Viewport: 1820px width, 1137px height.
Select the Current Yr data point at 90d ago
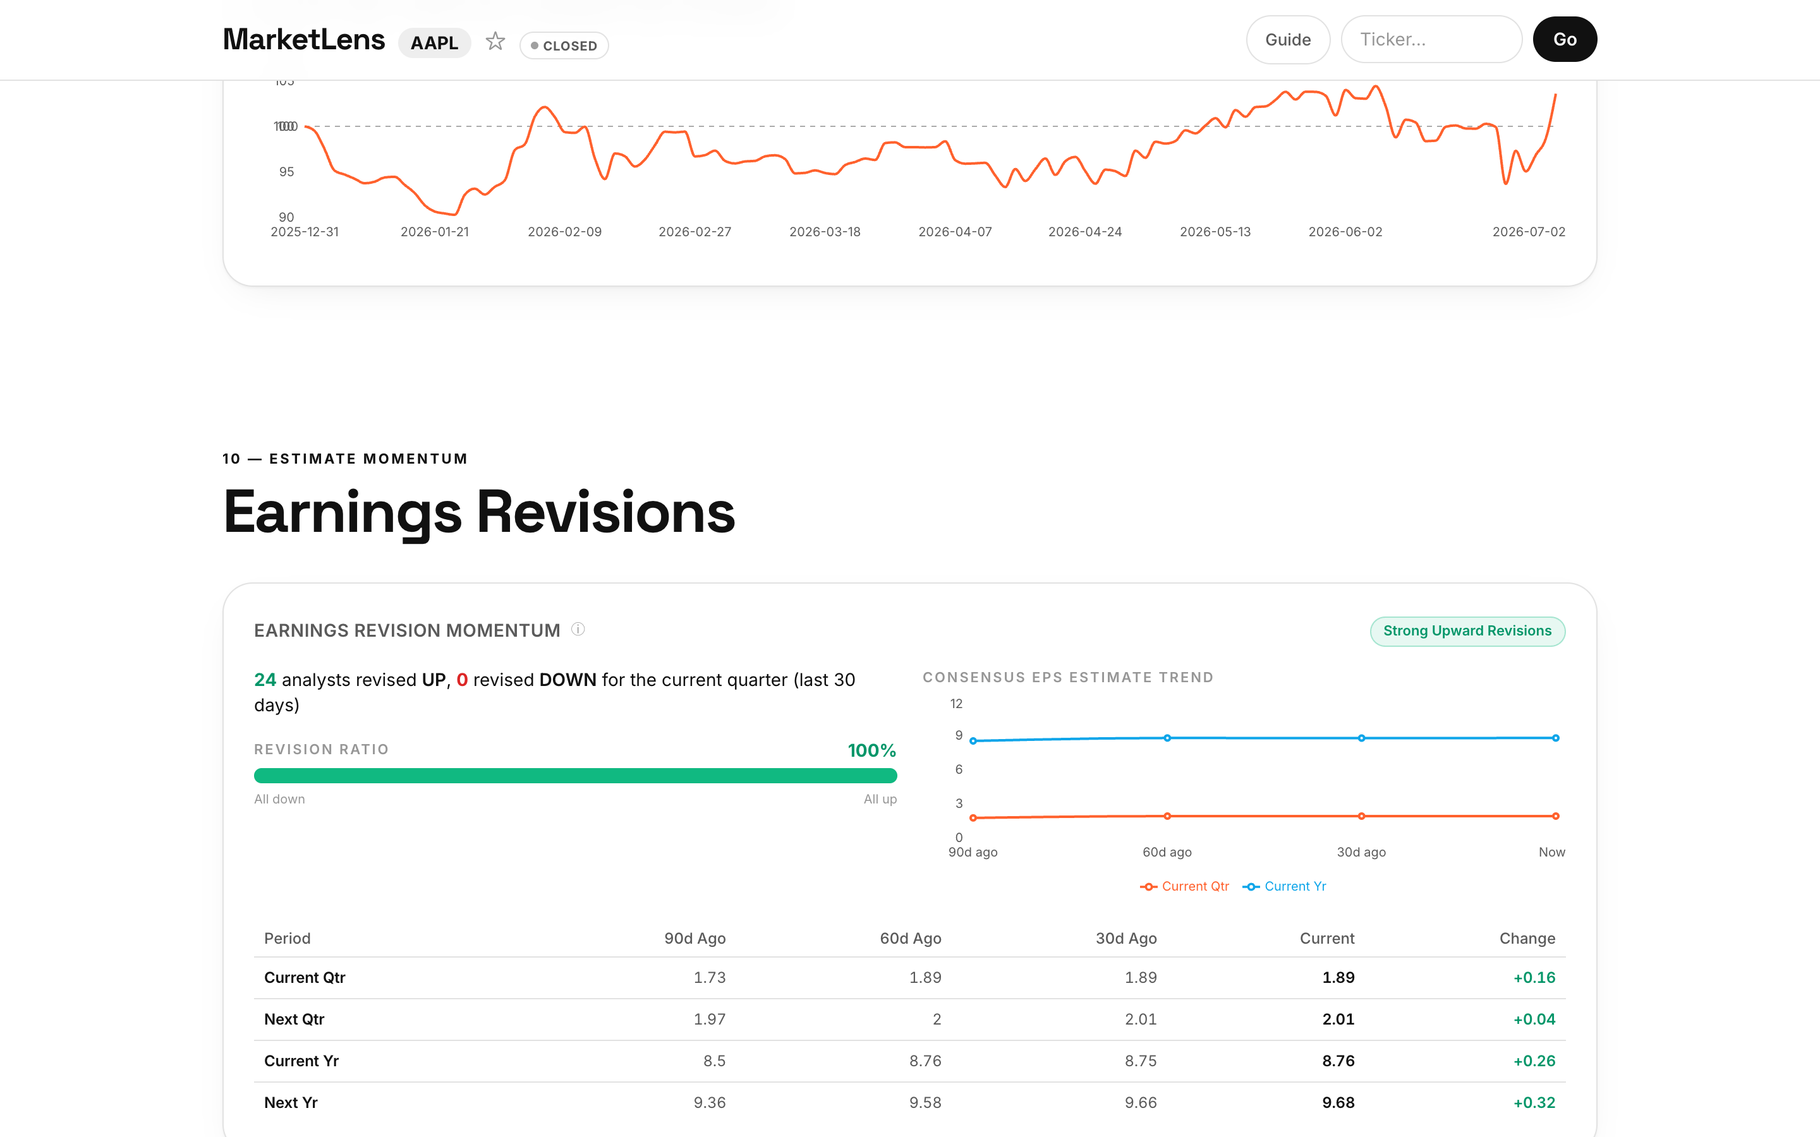(973, 741)
